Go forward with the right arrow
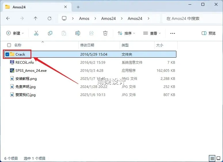 click(x=22, y=18)
